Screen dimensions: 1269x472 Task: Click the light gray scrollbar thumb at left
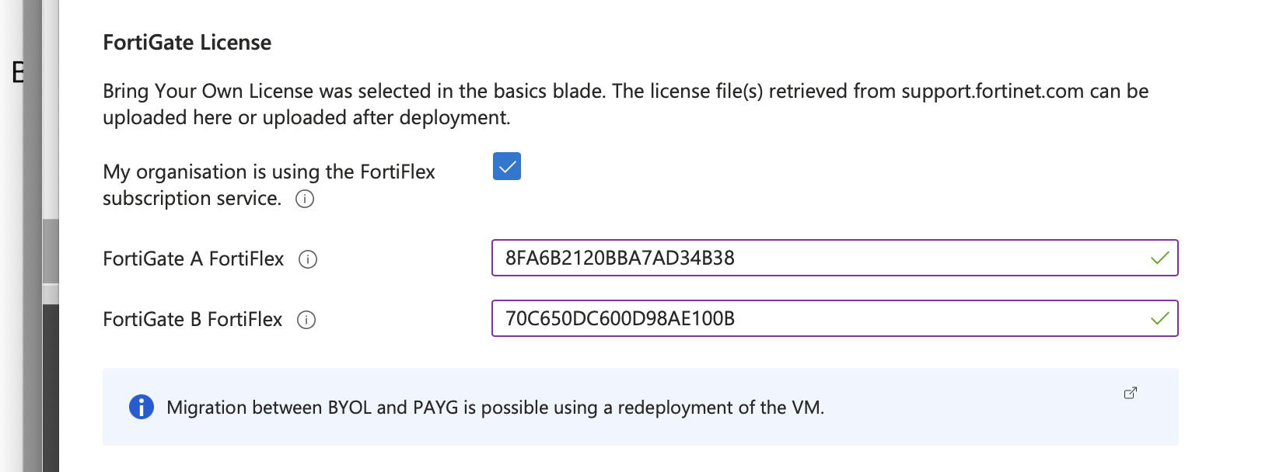point(51,252)
